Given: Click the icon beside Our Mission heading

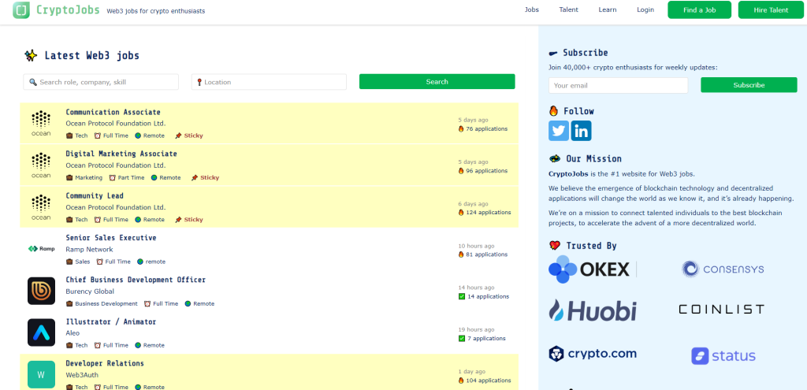Looking at the screenshot, I should click(x=555, y=158).
